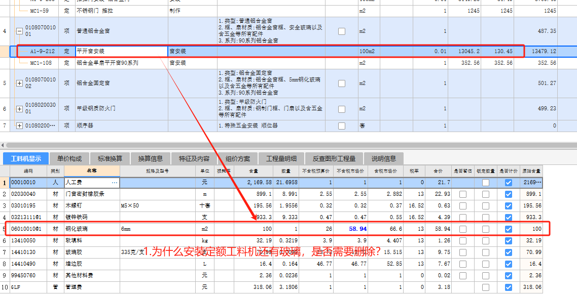The image size is (577, 296).
Task: Click the 6mm specification cell
Action: coord(158,229)
